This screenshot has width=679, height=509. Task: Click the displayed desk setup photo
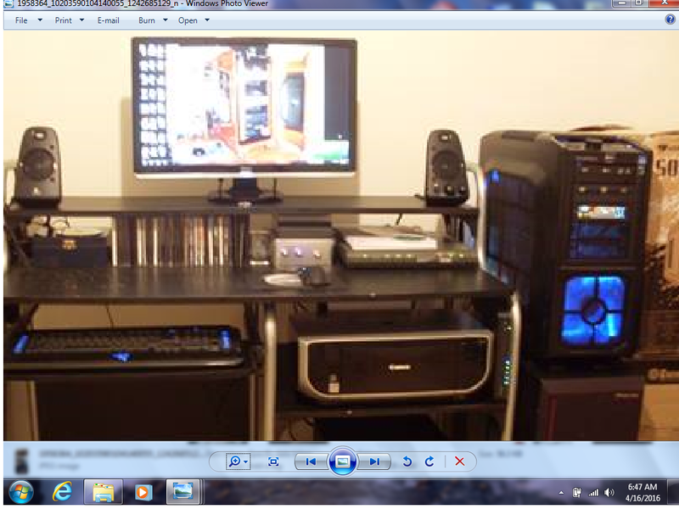click(x=341, y=236)
